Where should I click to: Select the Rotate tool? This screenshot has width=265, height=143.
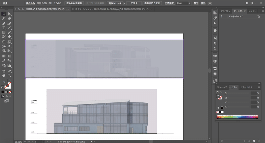pos(4,42)
